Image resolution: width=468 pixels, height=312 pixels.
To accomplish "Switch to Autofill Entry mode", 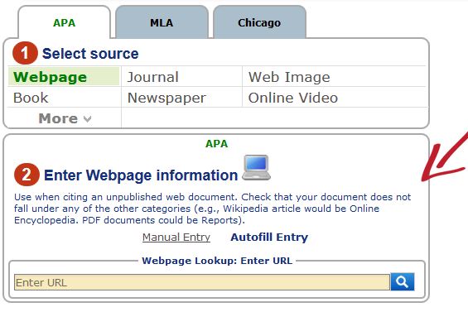I will tap(269, 238).
